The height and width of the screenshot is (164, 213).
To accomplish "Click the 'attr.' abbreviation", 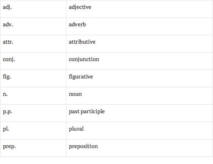I will click(x=7, y=42).
